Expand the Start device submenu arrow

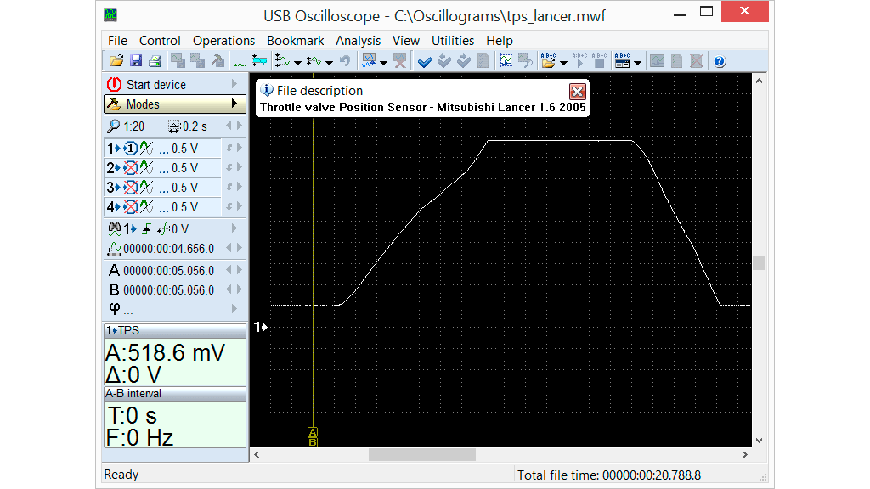point(234,84)
